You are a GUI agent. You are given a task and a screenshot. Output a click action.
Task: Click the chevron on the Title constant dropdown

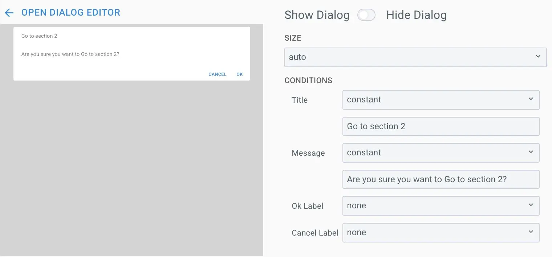click(531, 99)
